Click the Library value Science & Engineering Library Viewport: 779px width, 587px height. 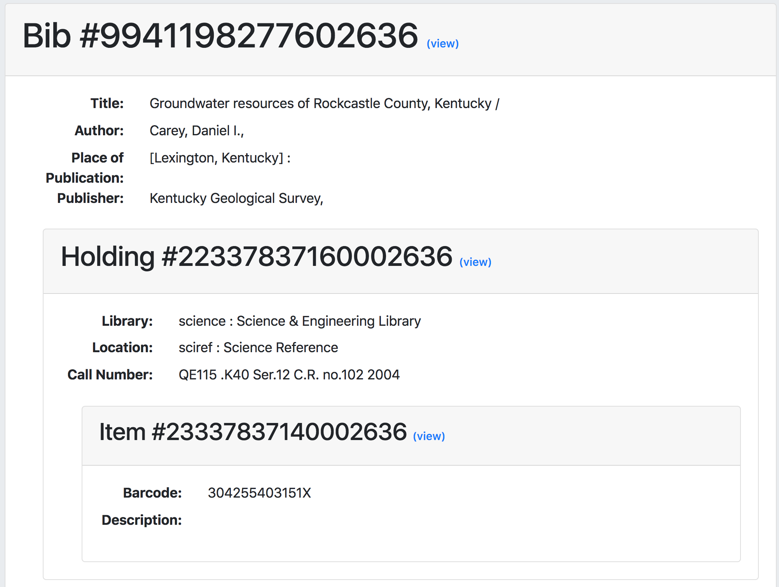point(299,321)
